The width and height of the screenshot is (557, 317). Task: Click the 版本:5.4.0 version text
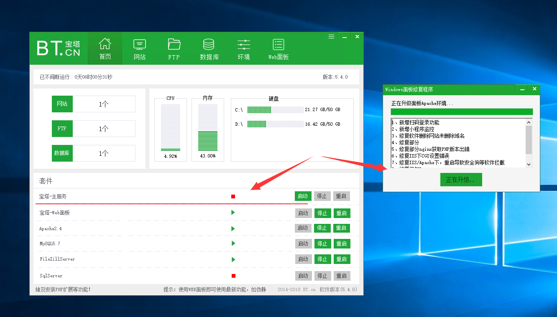coord(335,77)
